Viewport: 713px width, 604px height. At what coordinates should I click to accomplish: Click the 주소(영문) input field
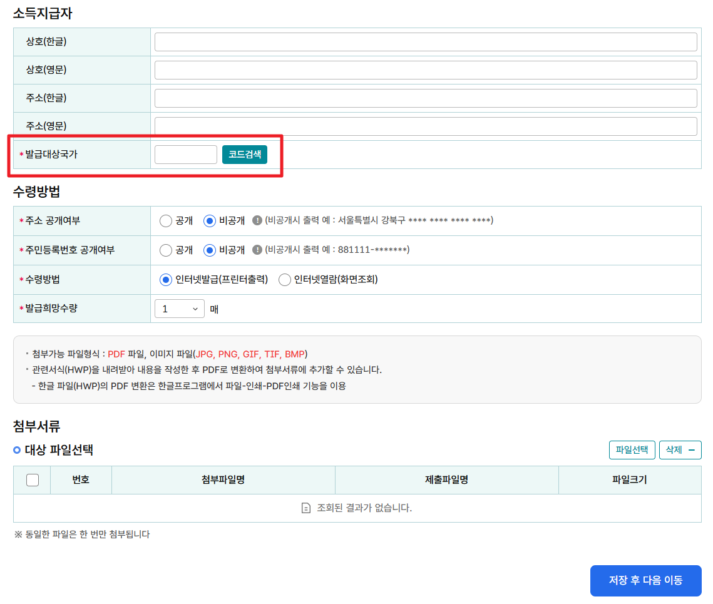point(426,126)
